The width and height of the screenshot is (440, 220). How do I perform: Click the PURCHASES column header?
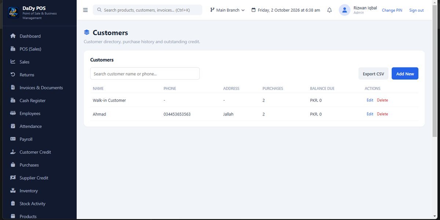(x=273, y=88)
